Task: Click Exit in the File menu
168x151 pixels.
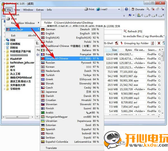Action: [23, 36]
